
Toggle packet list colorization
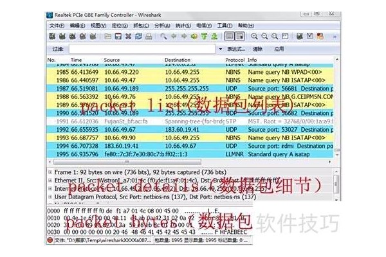coord(230,37)
